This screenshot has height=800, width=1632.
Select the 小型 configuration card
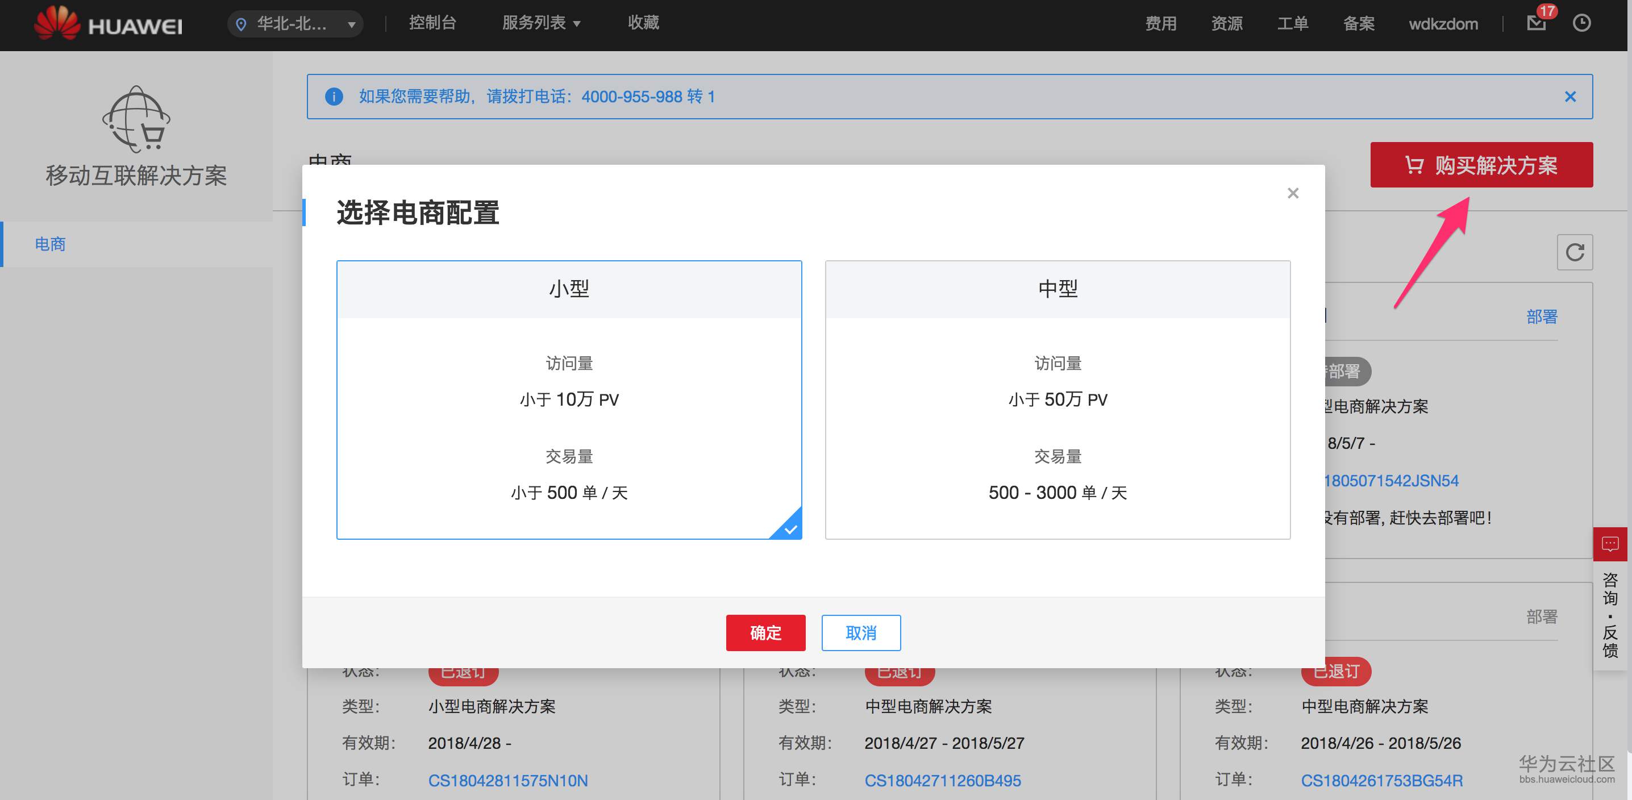click(568, 399)
